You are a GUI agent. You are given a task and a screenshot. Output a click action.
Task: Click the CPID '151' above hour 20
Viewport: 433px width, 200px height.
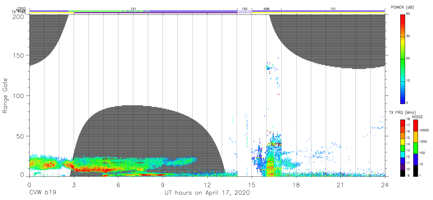333,8
